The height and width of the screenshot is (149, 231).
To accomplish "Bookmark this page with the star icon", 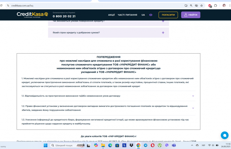I will [x=202, y=6].
